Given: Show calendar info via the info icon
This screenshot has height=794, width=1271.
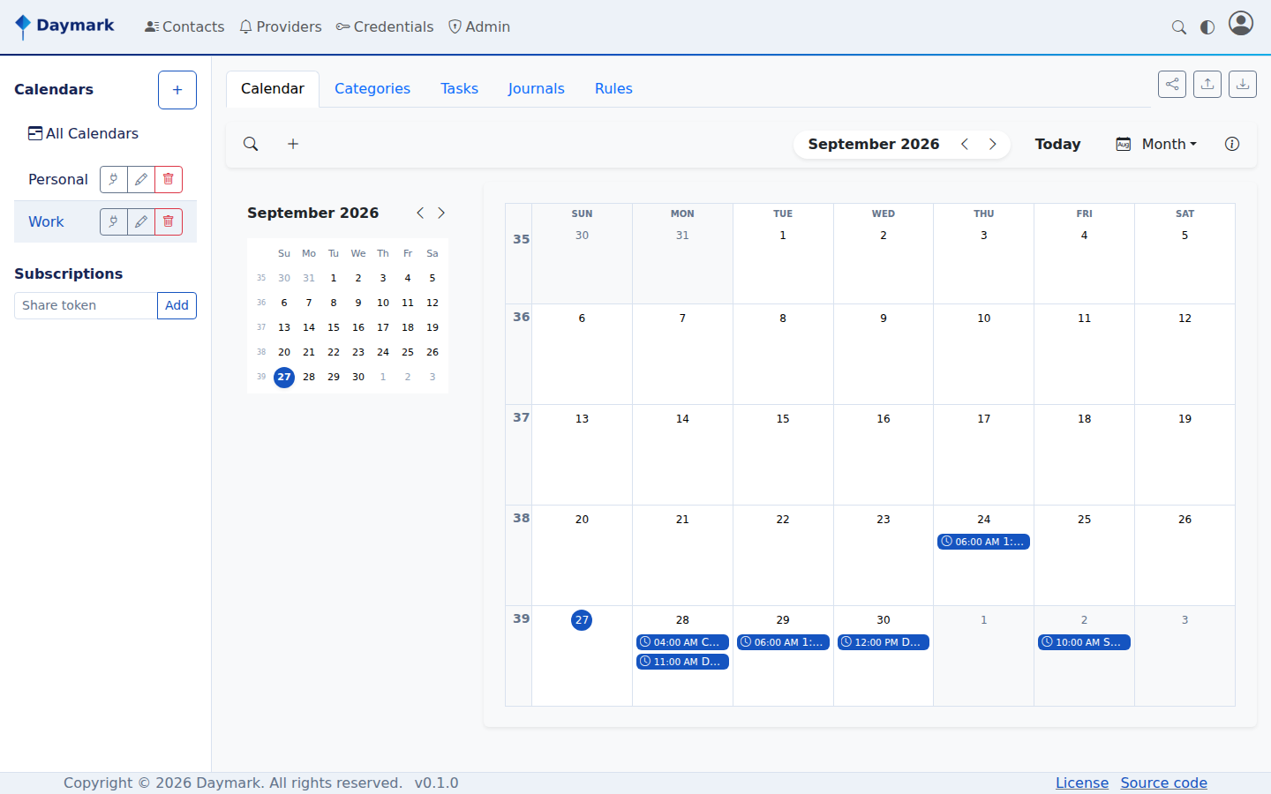Looking at the screenshot, I should point(1232,144).
